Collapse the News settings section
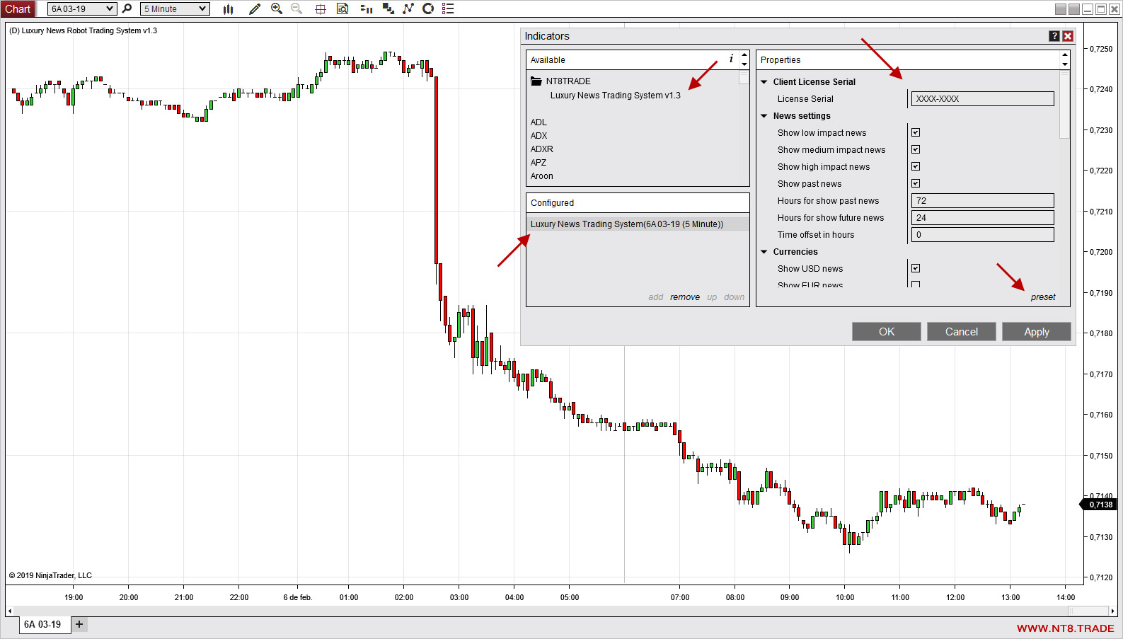Image resolution: width=1123 pixels, height=639 pixels. click(x=764, y=116)
